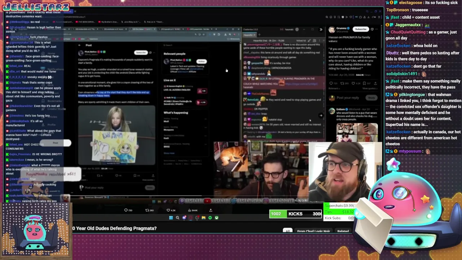
Task: Open Entium reply image thumbnails
Action: tap(357, 133)
